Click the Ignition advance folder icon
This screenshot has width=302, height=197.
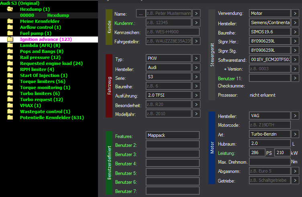[10, 39]
